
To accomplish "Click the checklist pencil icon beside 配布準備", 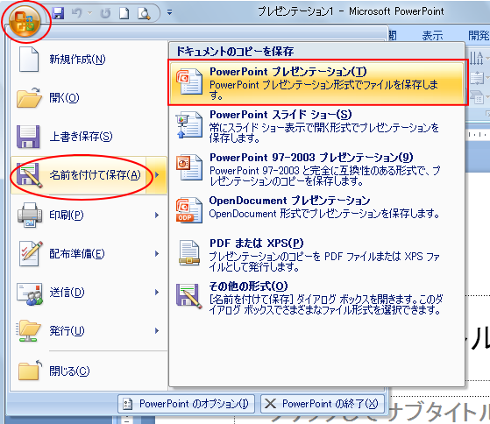I will 31,254.
